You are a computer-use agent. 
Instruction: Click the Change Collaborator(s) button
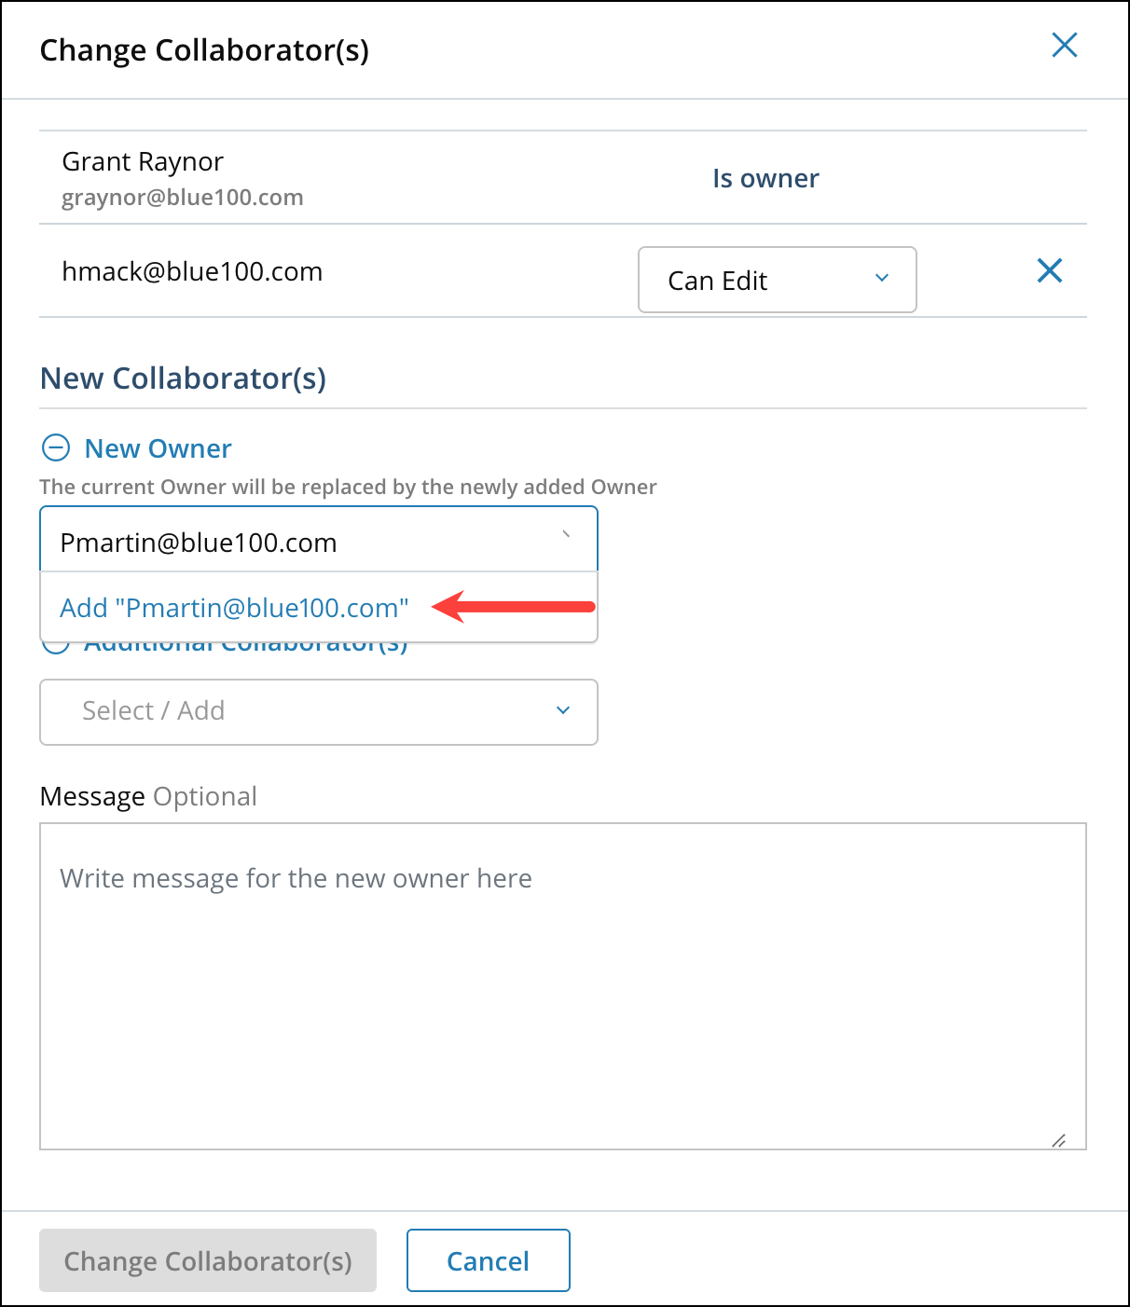207,1260
